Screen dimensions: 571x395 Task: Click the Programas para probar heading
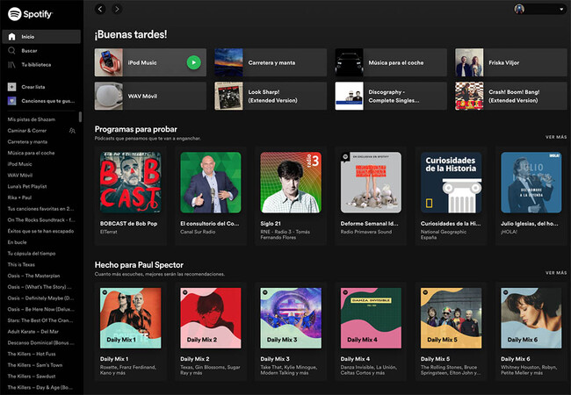pyautogui.click(x=136, y=129)
